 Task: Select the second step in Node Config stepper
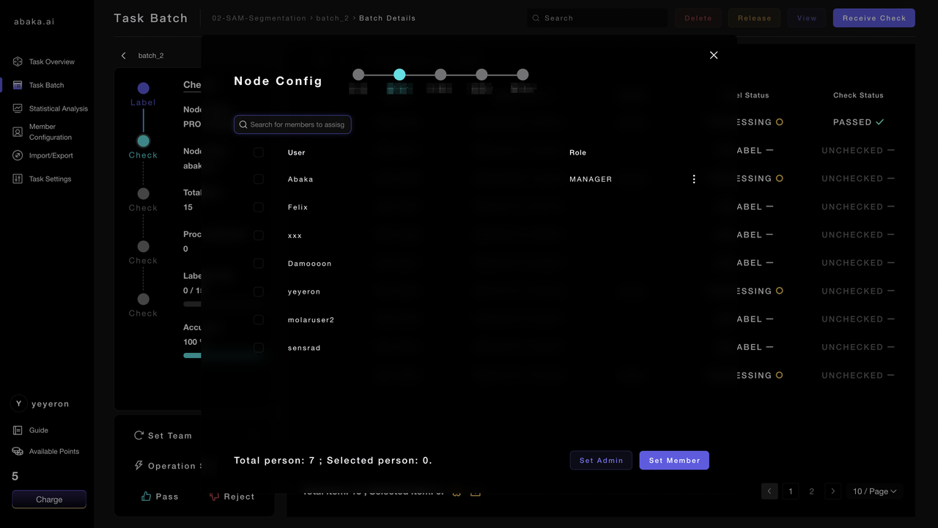[x=399, y=75]
